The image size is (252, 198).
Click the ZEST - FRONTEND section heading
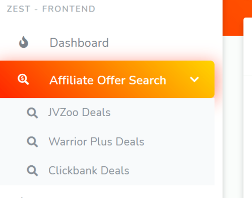[x=51, y=9]
